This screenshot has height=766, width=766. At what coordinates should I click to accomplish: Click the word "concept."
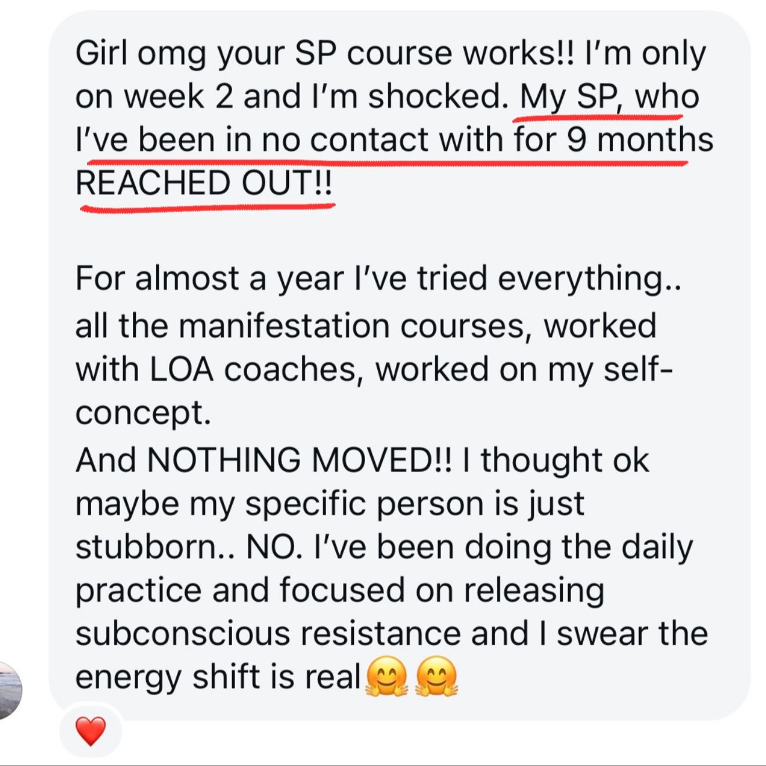[143, 413]
